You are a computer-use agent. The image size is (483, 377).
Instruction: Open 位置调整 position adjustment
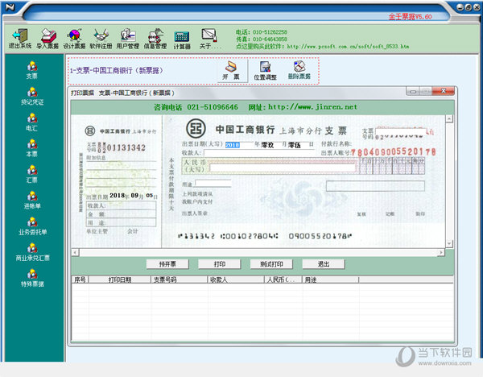point(265,71)
